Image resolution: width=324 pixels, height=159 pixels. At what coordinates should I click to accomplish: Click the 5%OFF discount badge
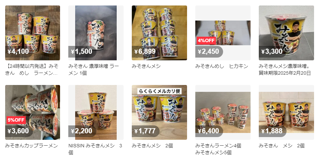point(16,120)
